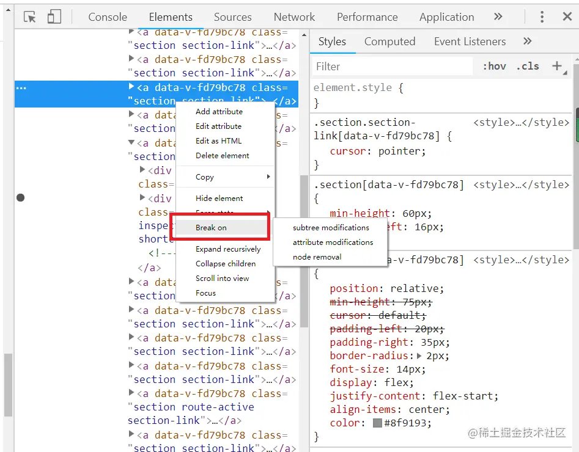This screenshot has width=579, height=452.
Task: Click the Elements tree vertical scrollbar
Action: click(x=304, y=251)
